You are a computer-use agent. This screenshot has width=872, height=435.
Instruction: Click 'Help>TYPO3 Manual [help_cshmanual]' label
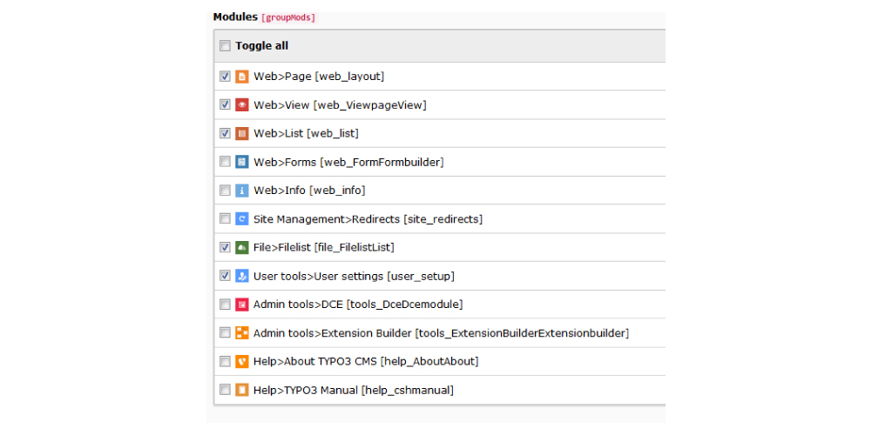(x=353, y=390)
